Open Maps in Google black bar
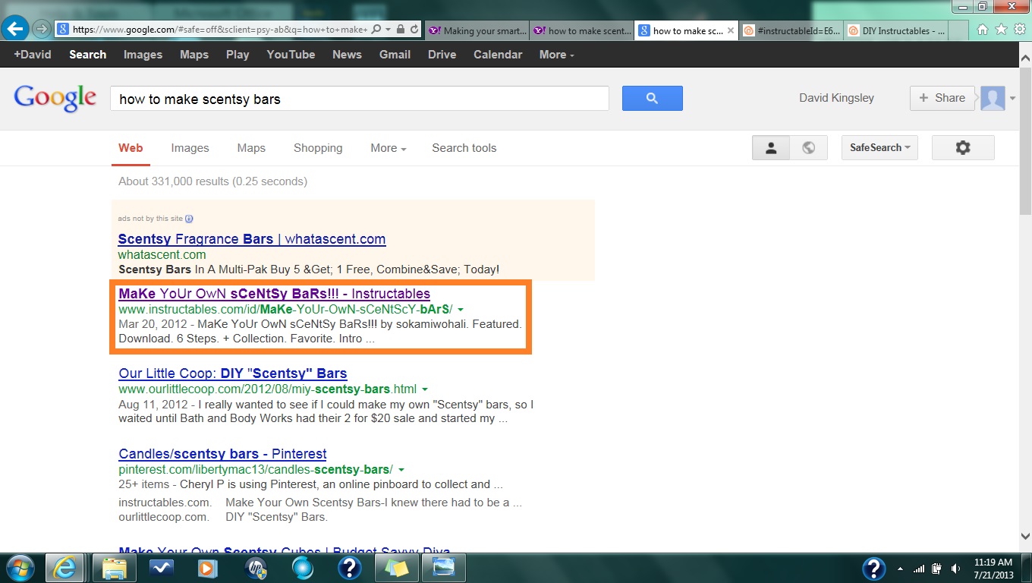Viewport: 1032px width, 583px height. (194, 55)
